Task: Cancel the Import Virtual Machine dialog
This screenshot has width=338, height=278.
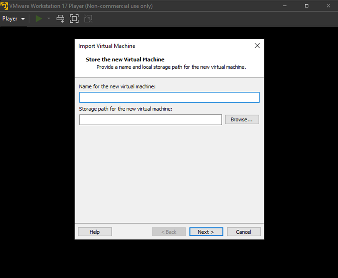Action: click(x=244, y=232)
